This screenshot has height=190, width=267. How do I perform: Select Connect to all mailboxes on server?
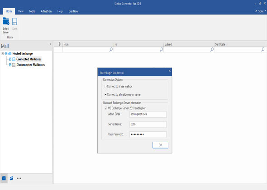click(x=105, y=94)
